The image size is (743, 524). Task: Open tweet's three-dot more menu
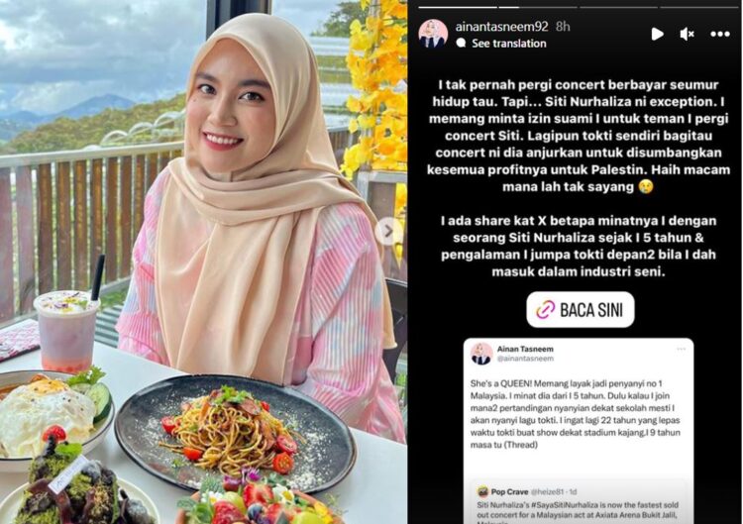[681, 350]
